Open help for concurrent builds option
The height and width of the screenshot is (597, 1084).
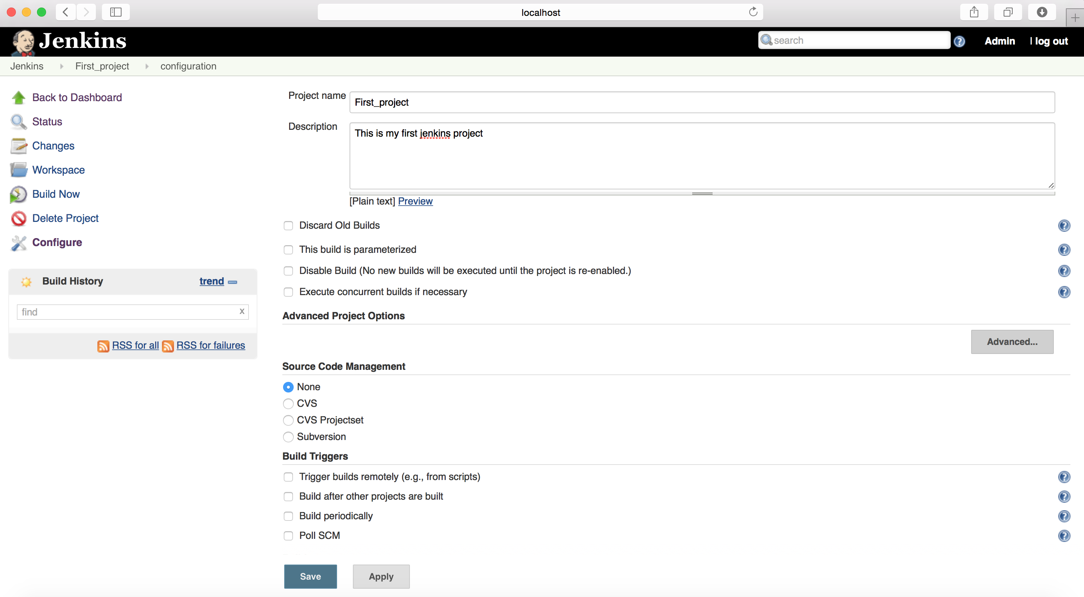click(1064, 292)
